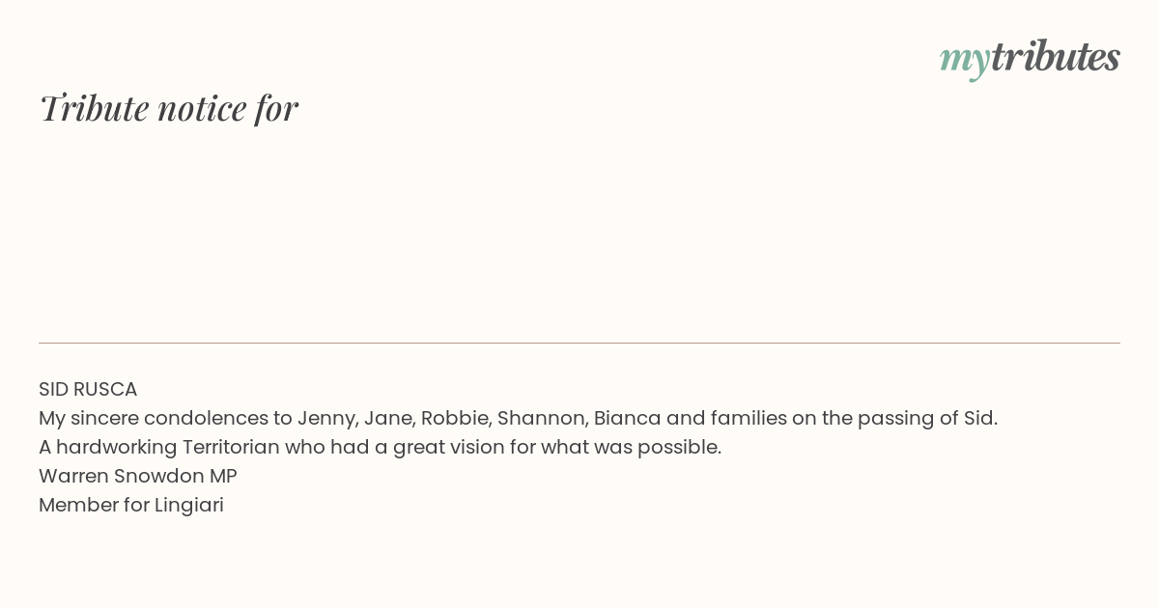Click the name Bianca in the message
Viewport: 1159px width, 608px height.
628,418
